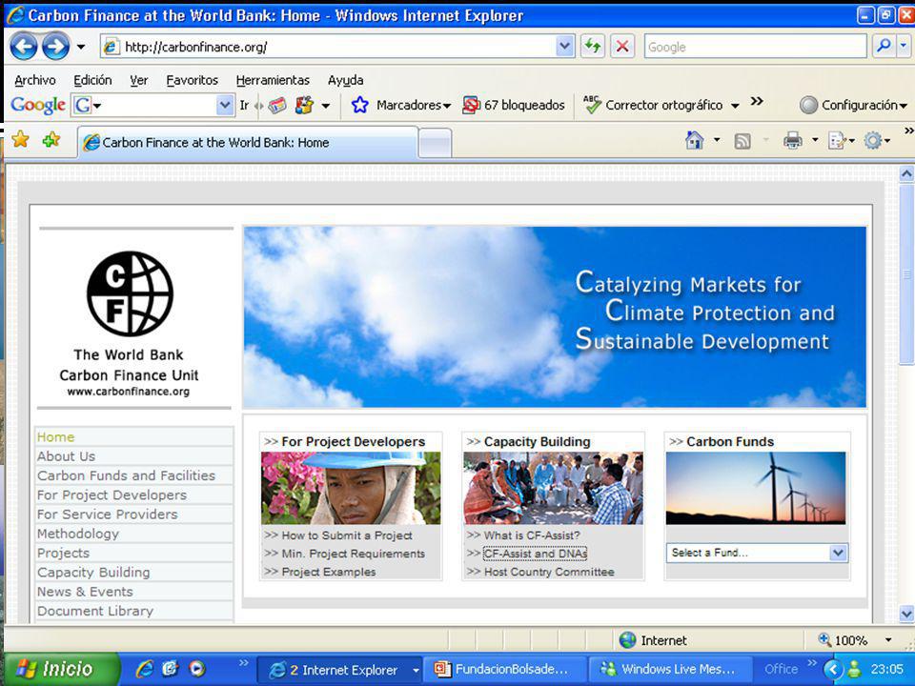Click the RSS feeds icon
Image resolution: width=915 pixels, height=686 pixels.
(x=742, y=141)
